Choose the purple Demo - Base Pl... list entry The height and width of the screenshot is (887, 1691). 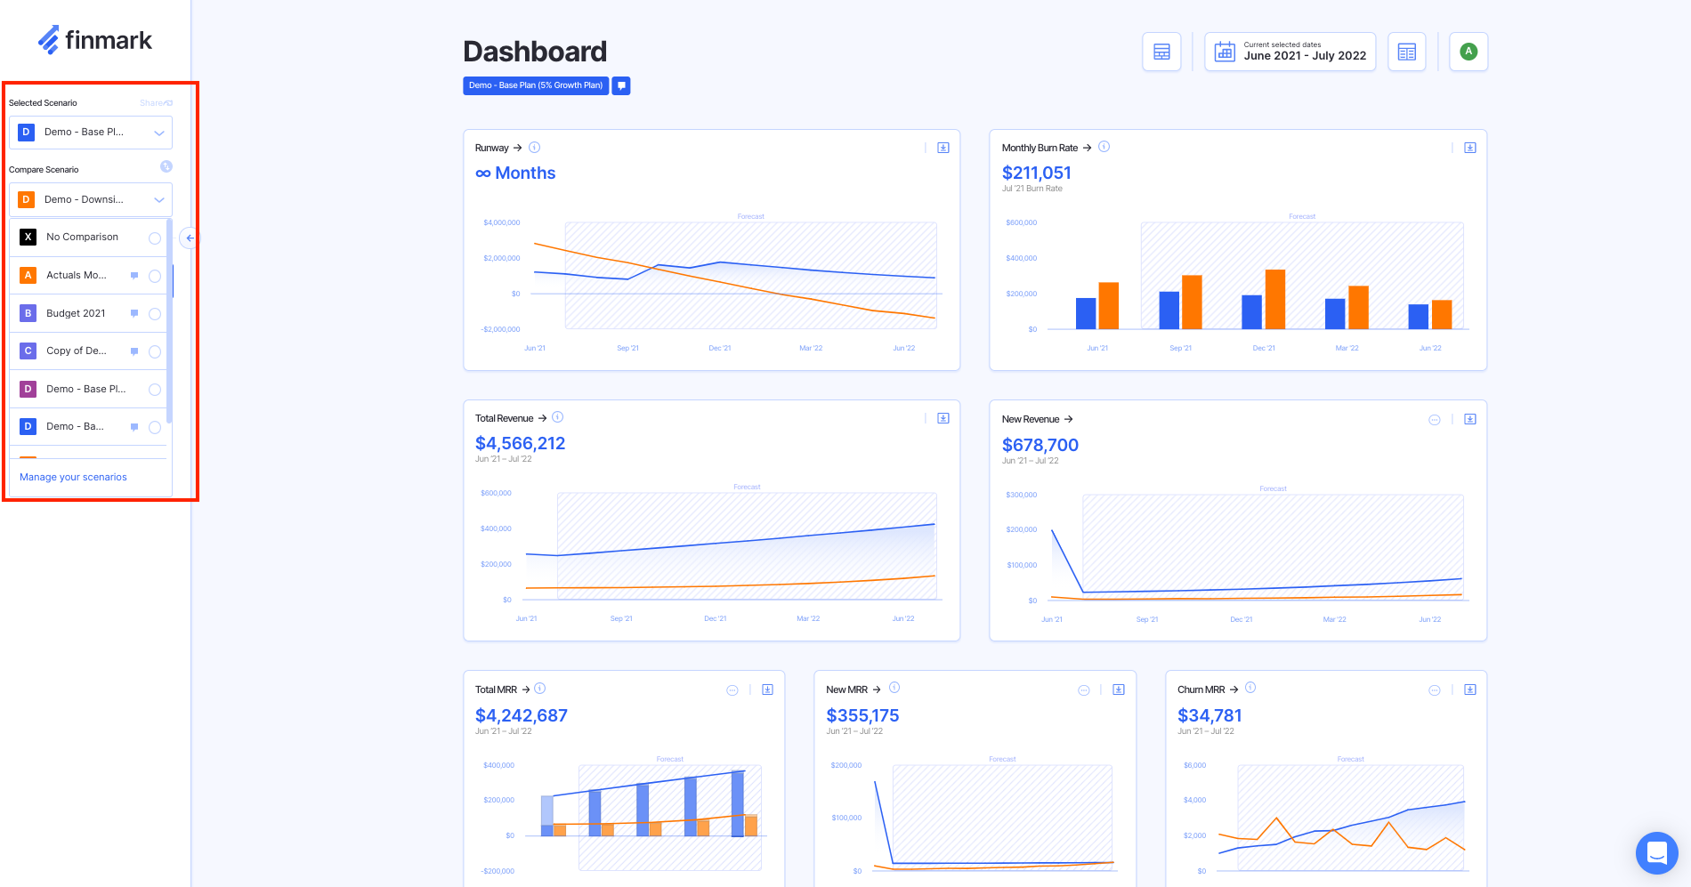85,390
